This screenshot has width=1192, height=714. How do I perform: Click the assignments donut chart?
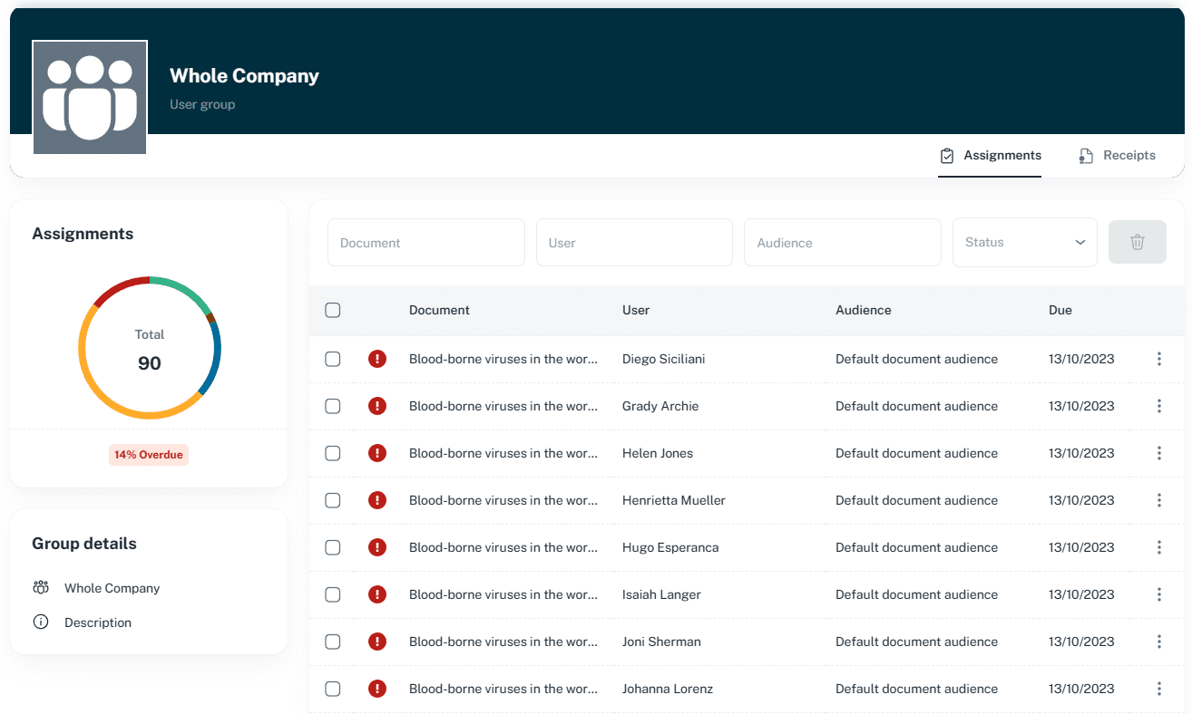[x=149, y=348]
